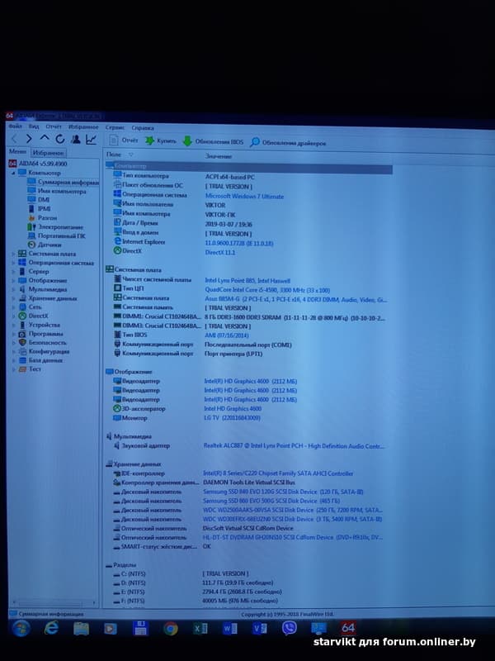This screenshot has height=661, width=495.
Task: Click the DirectX icon in sidebar tree
Action: click(22, 316)
